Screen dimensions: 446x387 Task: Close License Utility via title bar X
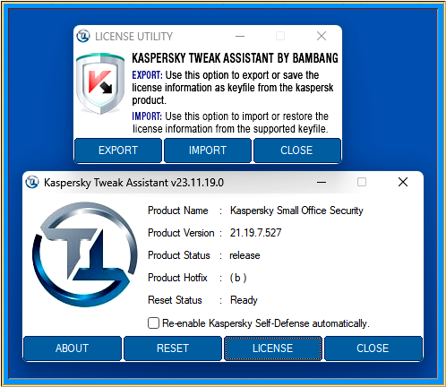[x=322, y=36]
